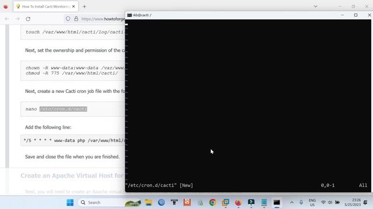Click the 'chmod -R 775 /var/www/html/cacti/' line
This screenshot has width=373, height=209.
[72, 73]
